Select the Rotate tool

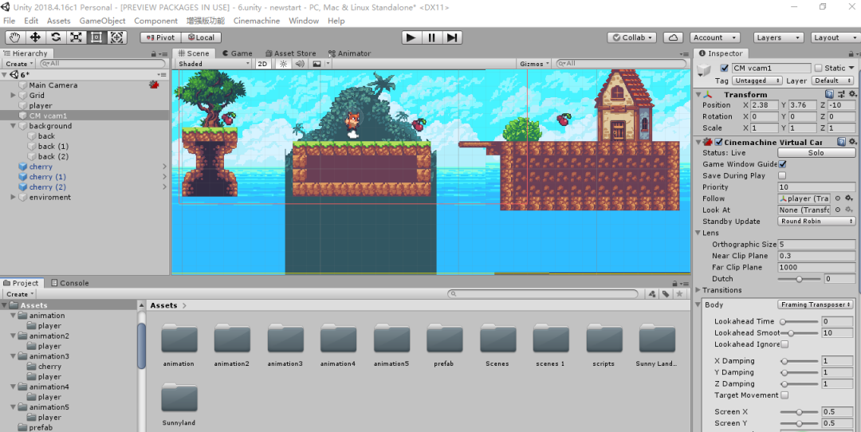pos(56,37)
